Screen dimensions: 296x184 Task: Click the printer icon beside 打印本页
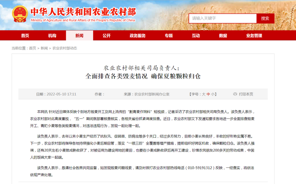[235, 94]
